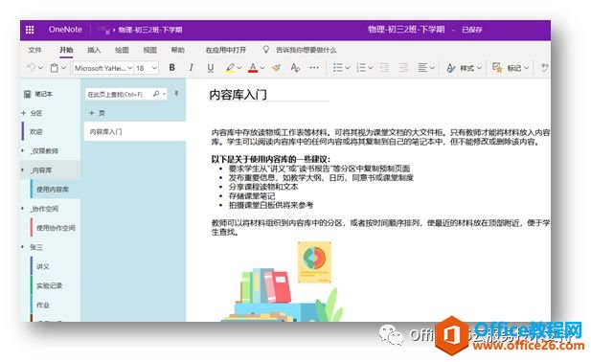Viewport: 591px width, 362px height.
Task: Open paragraph alignment button
Action: tap(426, 68)
